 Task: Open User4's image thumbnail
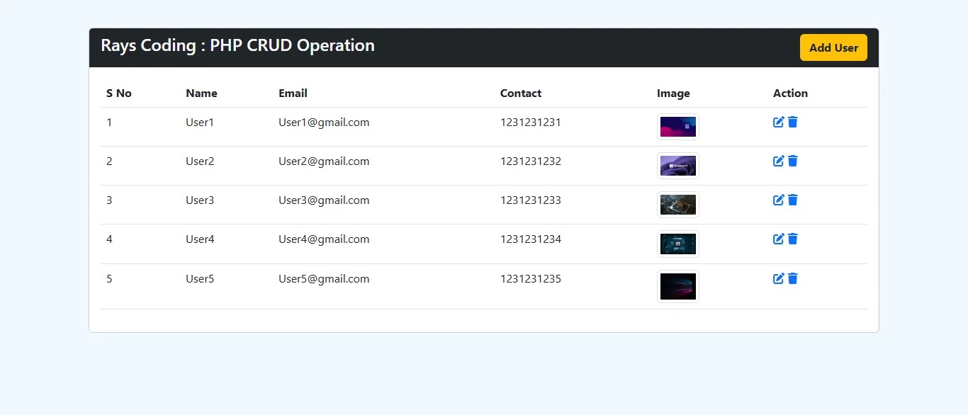pyautogui.click(x=678, y=244)
